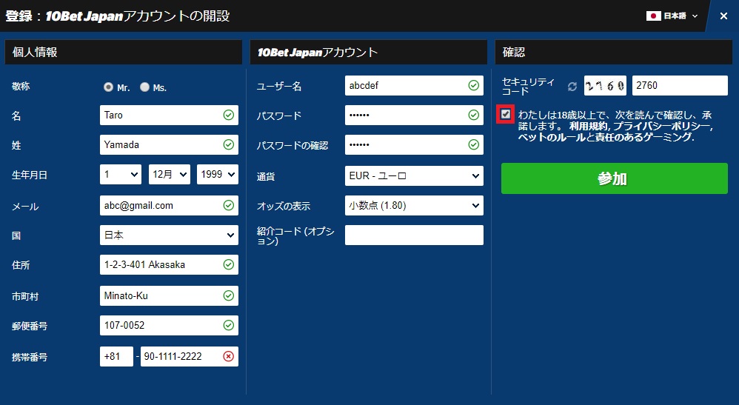Open the currency EUR dropdown

pyautogui.click(x=414, y=176)
